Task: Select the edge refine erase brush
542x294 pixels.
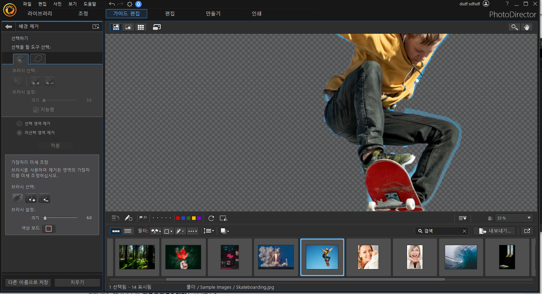Action: (x=44, y=198)
